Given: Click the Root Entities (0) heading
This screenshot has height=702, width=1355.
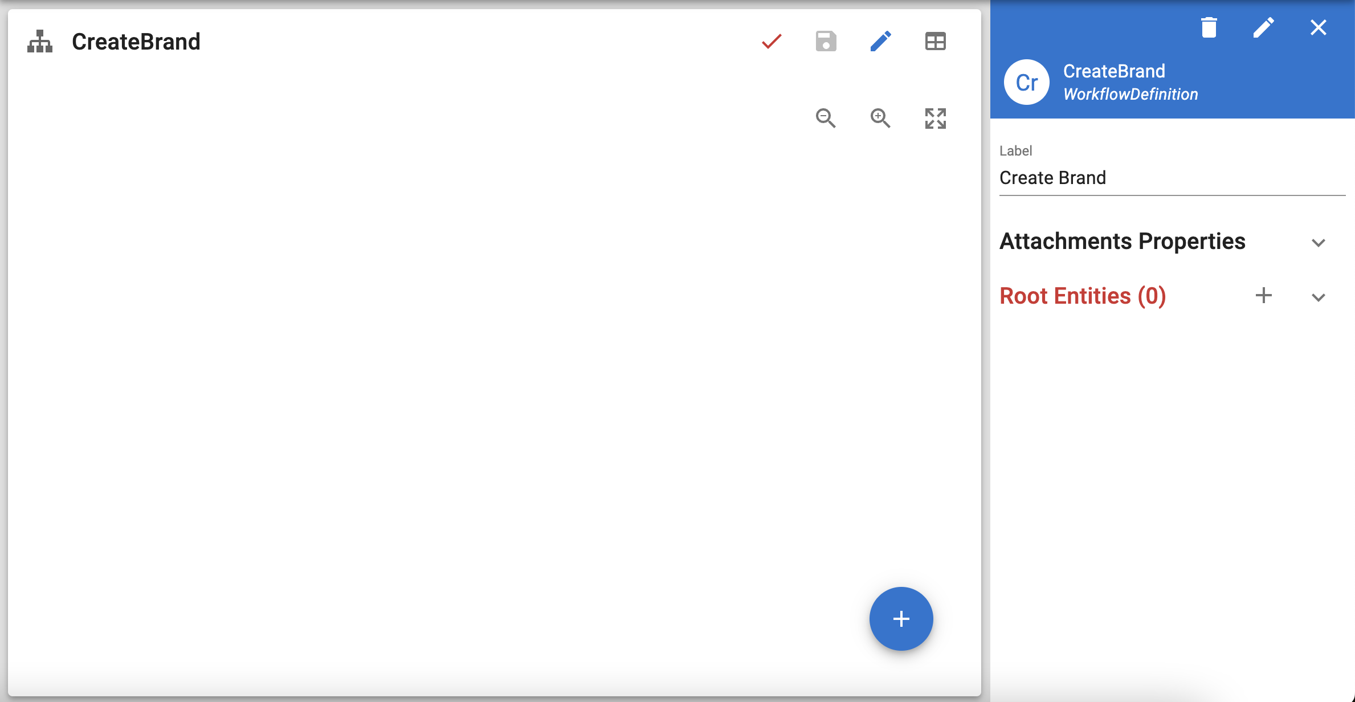Looking at the screenshot, I should point(1083,296).
